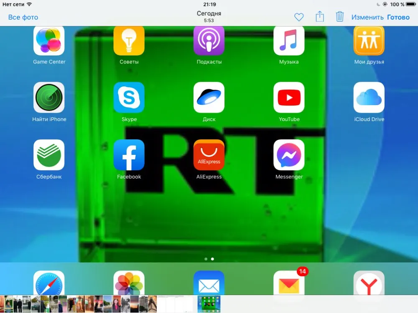Tap the Сбербанк icon

tap(49, 155)
